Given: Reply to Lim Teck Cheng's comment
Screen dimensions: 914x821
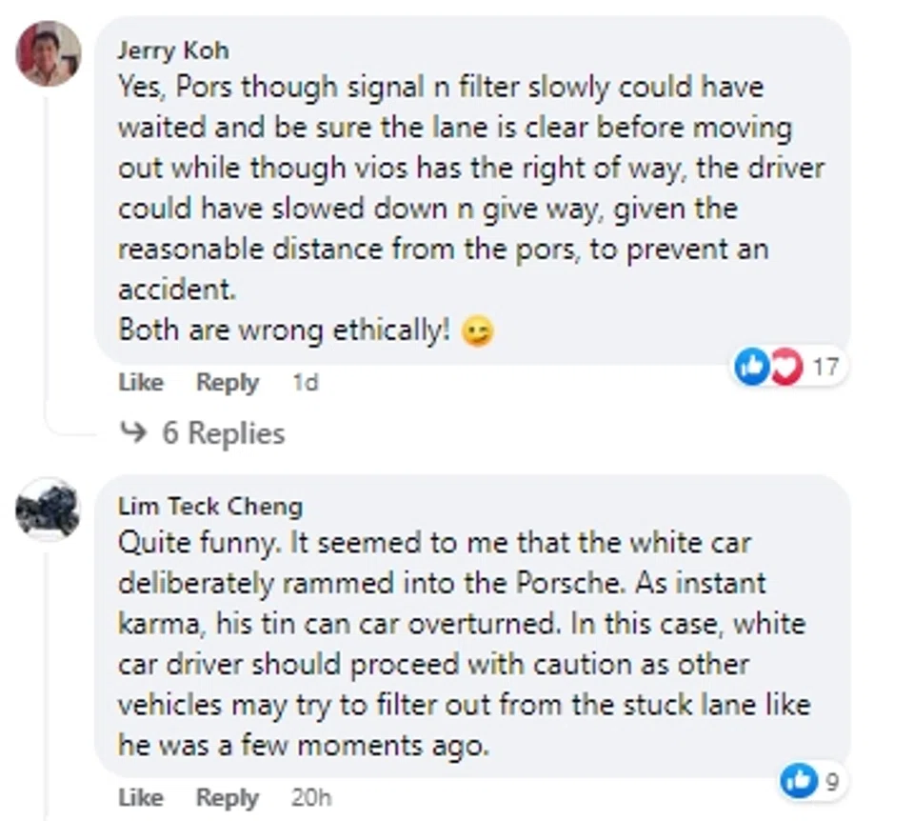Looking at the screenshot, I should point(227,796).
